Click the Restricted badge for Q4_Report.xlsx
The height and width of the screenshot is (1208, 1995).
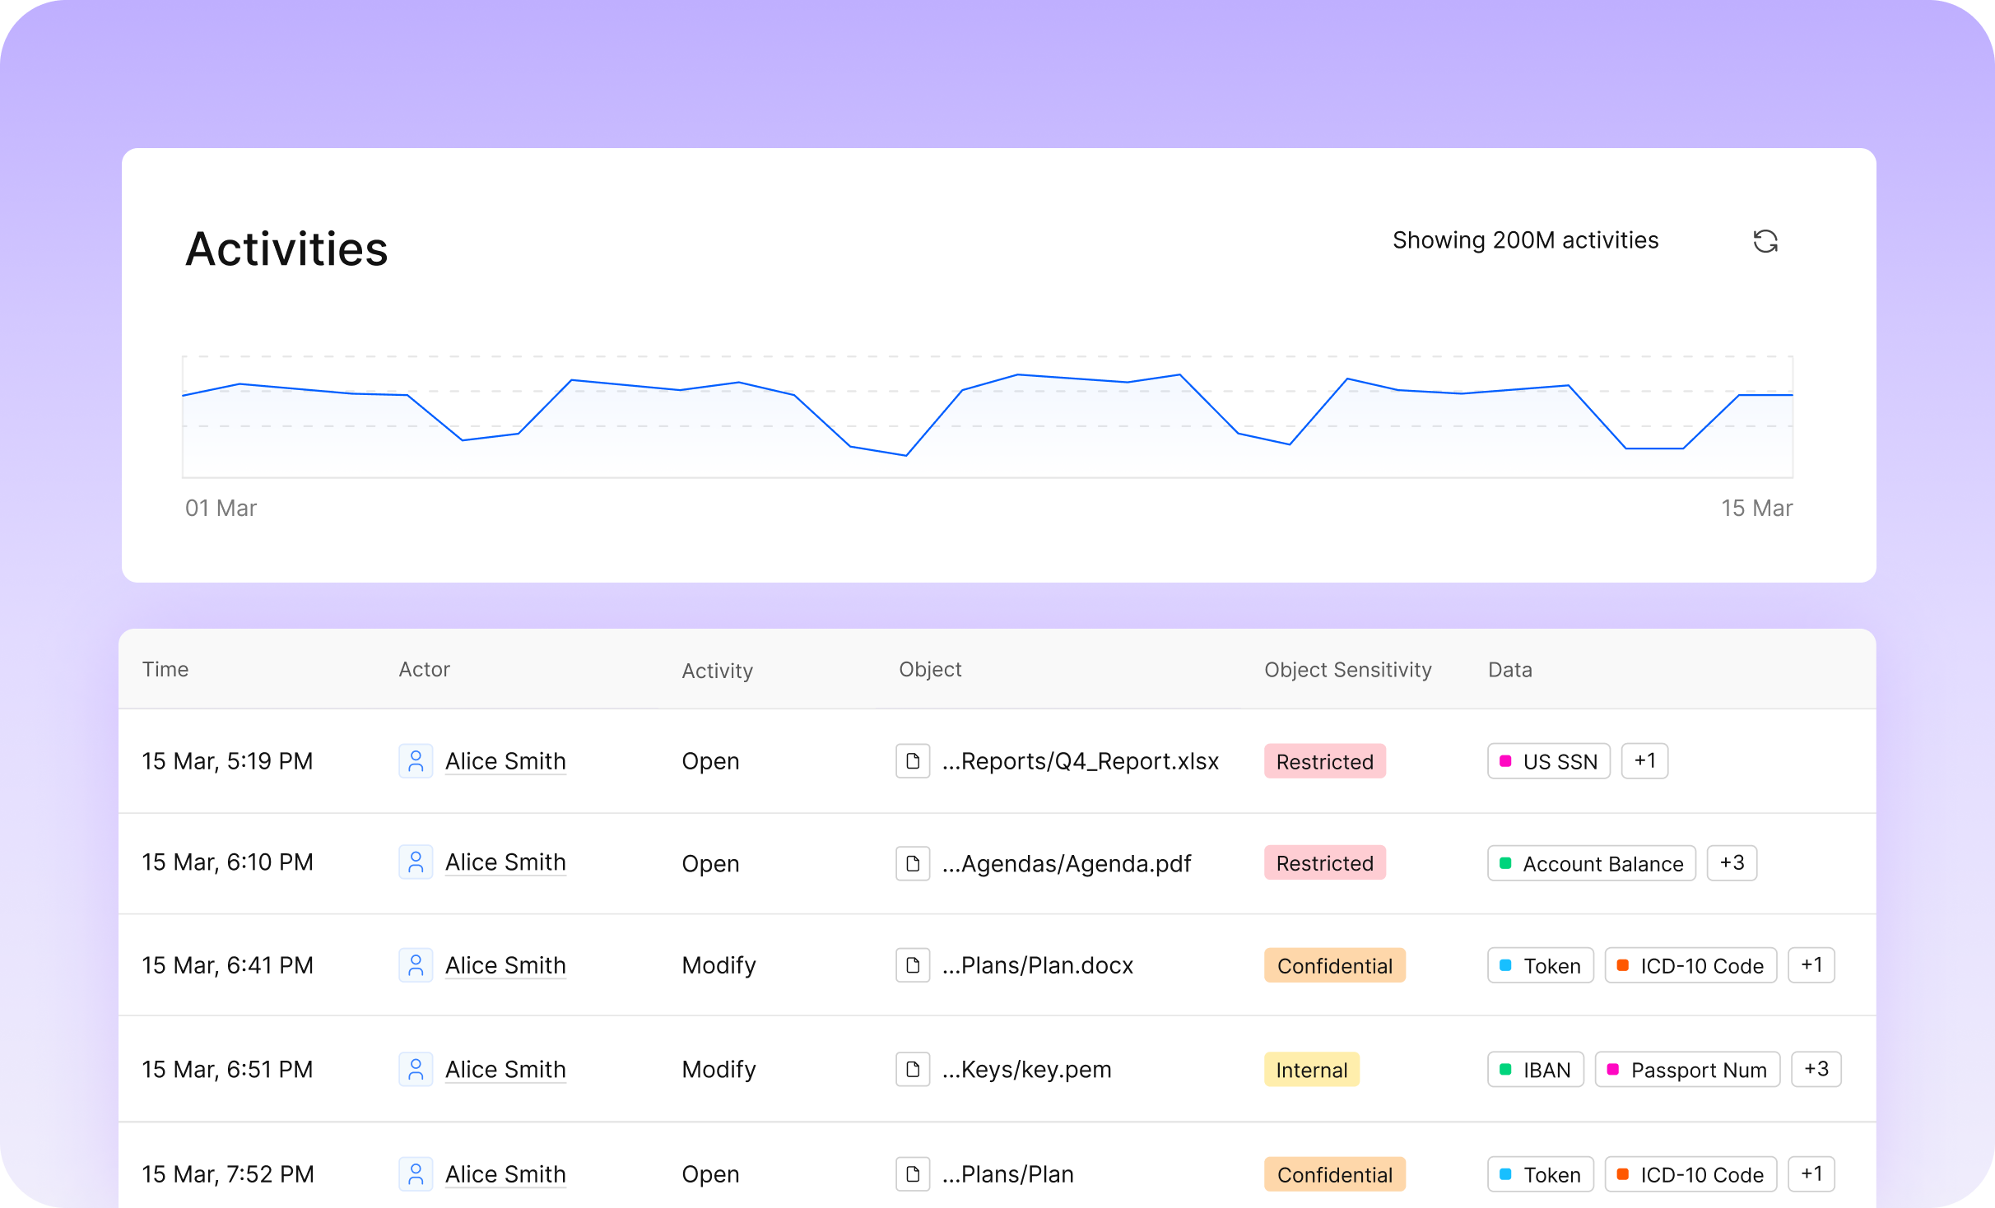(1324, 761)
